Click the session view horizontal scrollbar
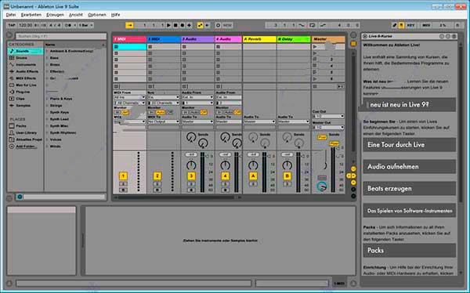The height and width of the screenshot is (293, 470). (x=176, y=197)
